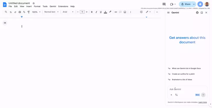
Task: Open the Extensions menu
Action: (x=63, y=6)
